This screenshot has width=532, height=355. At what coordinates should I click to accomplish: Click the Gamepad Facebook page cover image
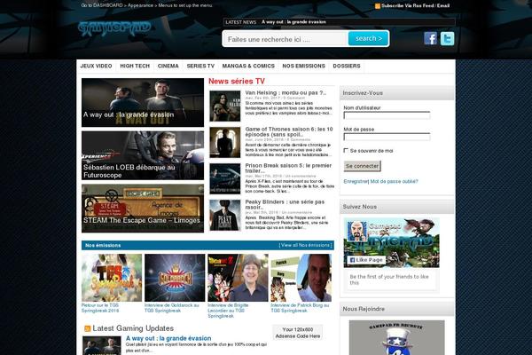392,242
